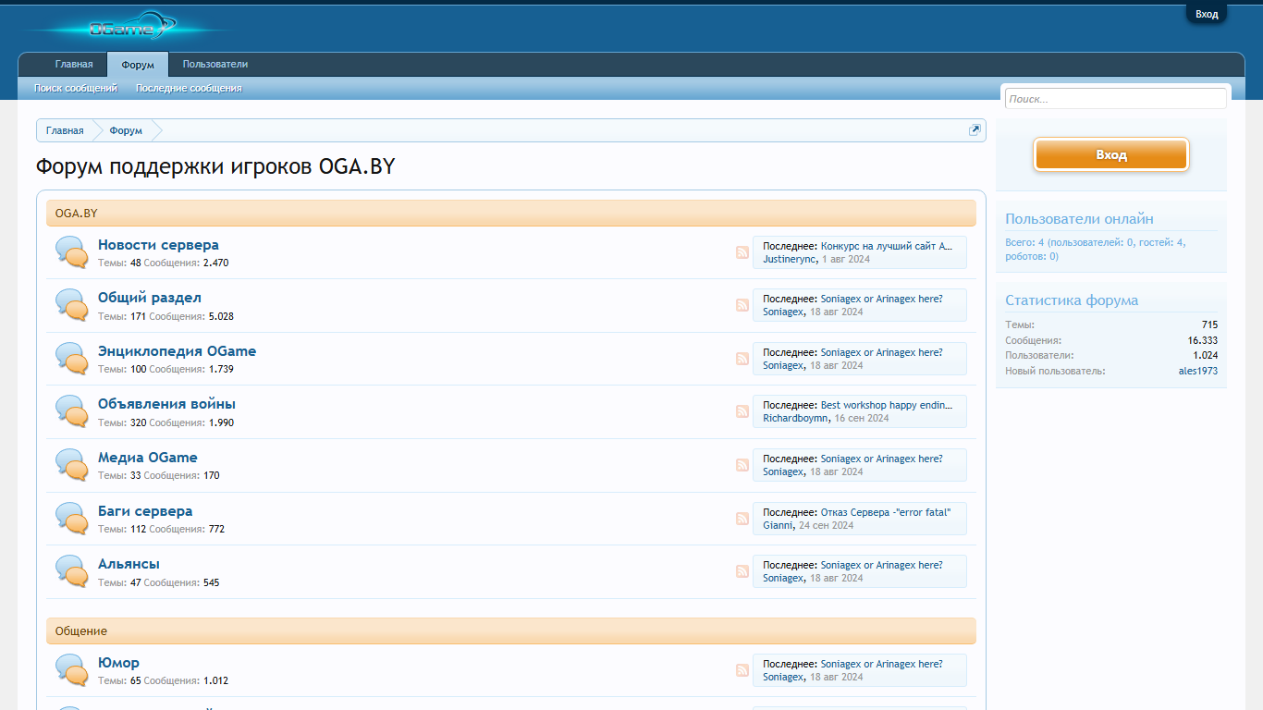Click the speech bubble icon beside Общий раздел

(72, 305)
